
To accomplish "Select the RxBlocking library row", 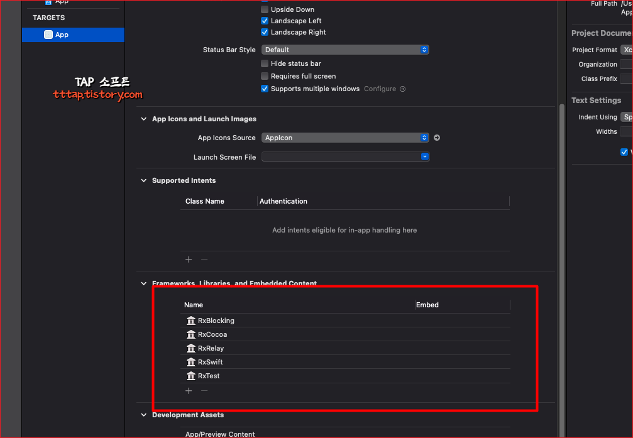I will pos(345,320).
